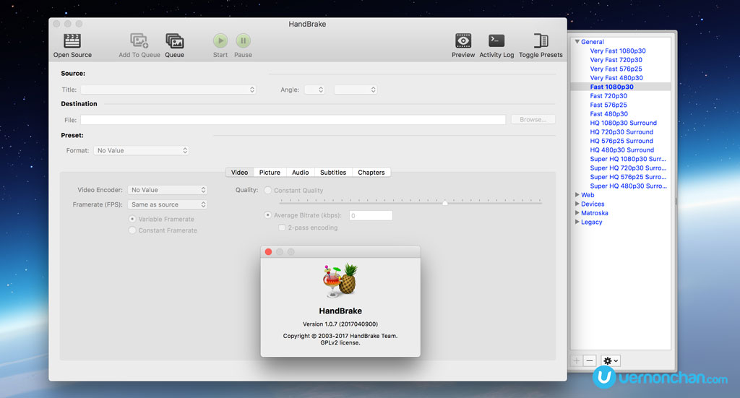The height and width of the screenshot is (398, 740).
Task: Click the Average Bitrate kbps field
Action: [371, 215]
